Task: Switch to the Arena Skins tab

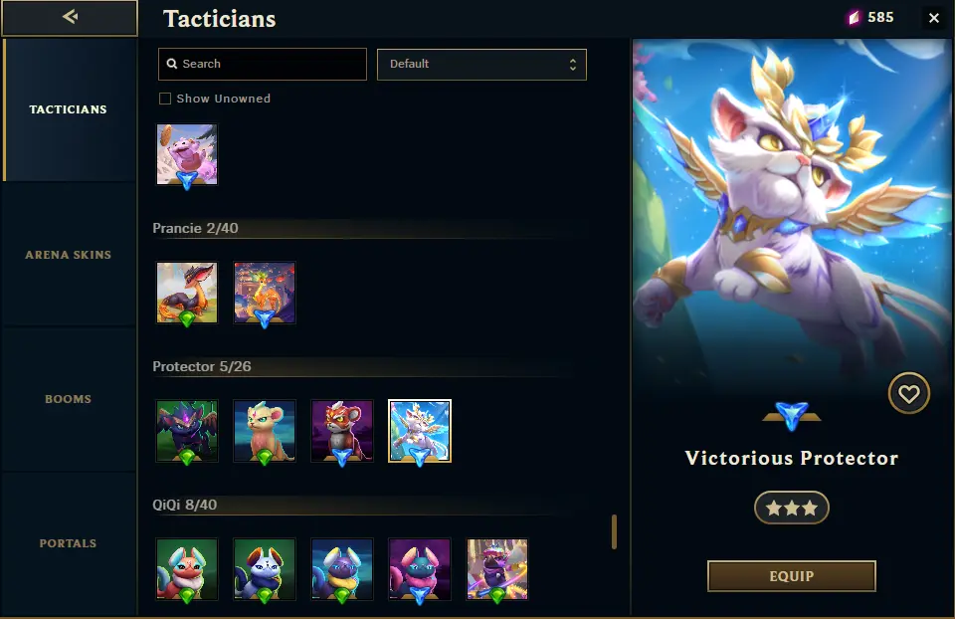Action: (x=69, y=255)
